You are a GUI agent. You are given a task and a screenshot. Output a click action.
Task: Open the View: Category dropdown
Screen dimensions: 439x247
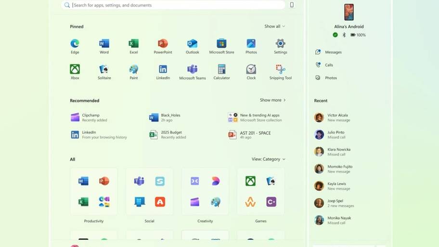click(268, 159)
